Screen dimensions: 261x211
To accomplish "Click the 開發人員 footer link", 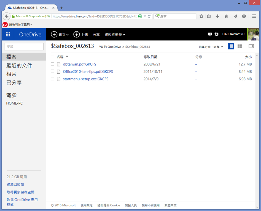I will click(x=131, y=205).
